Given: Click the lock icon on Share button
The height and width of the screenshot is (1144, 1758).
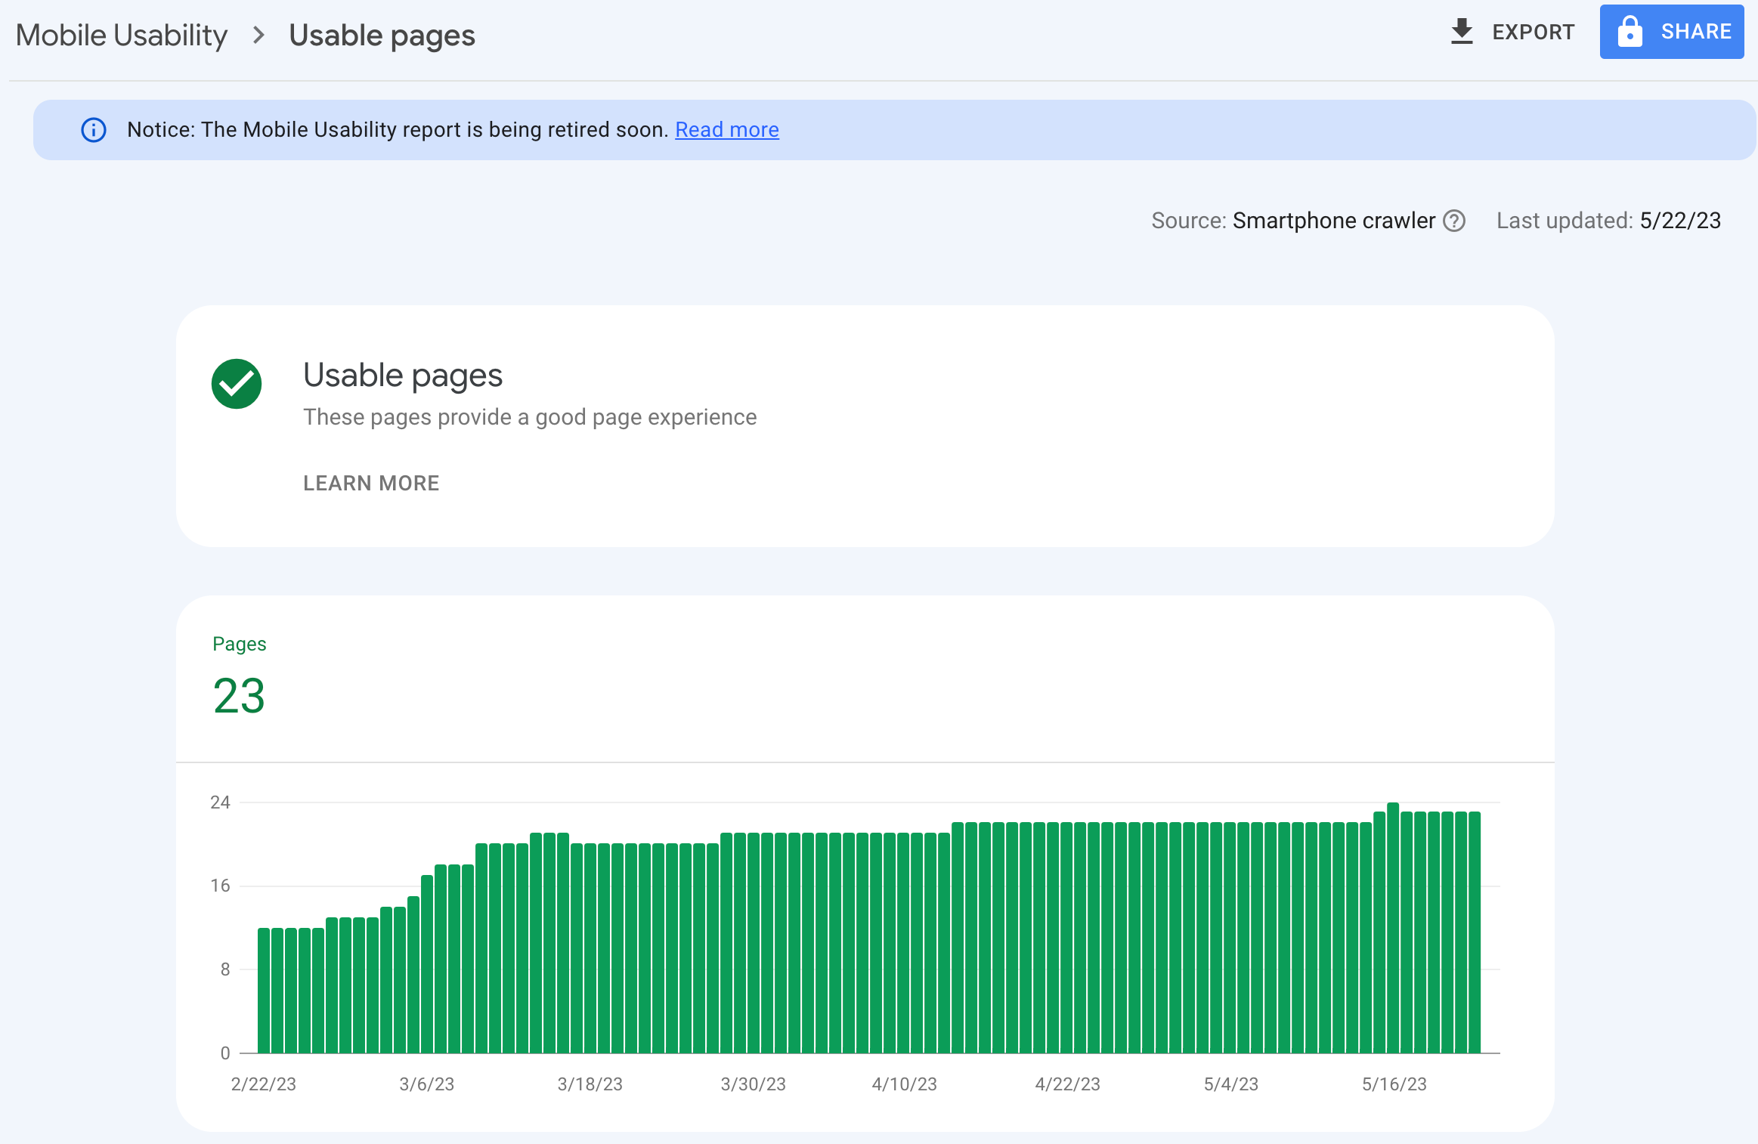Looking at the screenshot, I should click(1630, 32).
